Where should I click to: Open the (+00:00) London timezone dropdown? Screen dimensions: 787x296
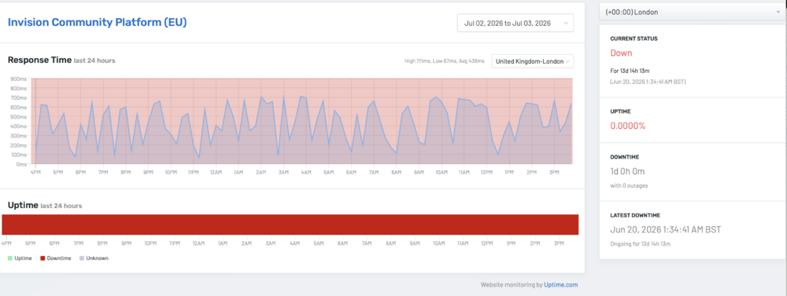tap(693, 12)
